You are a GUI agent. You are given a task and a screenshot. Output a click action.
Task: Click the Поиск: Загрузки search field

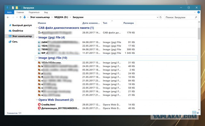181,17
